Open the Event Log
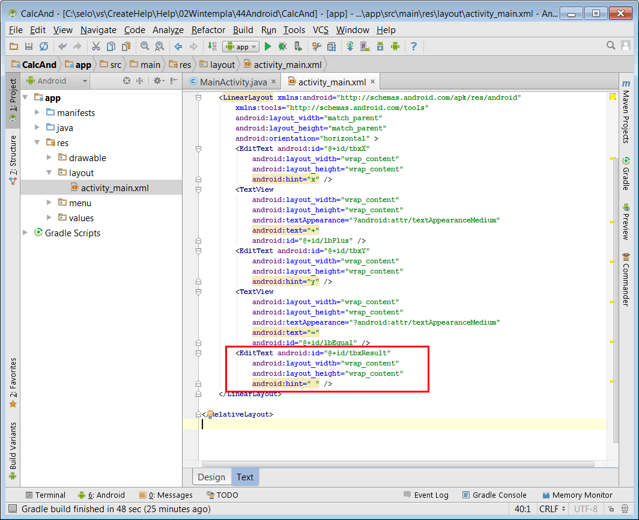 426,495
